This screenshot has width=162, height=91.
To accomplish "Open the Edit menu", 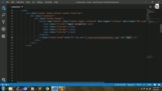I will click(12, 2).
